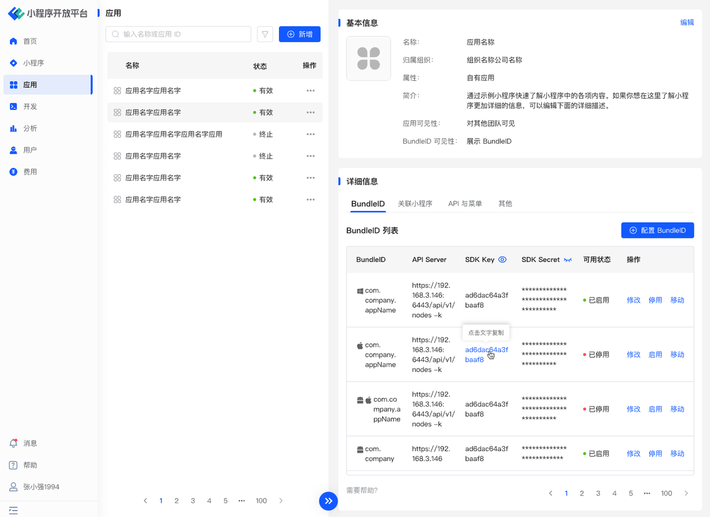Click the application search input field
The image size is (710, 517).
click(183, 34)
